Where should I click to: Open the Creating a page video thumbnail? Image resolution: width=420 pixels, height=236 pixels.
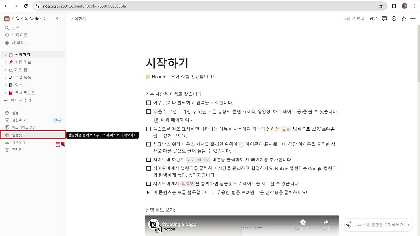click(x=241, y=226)
